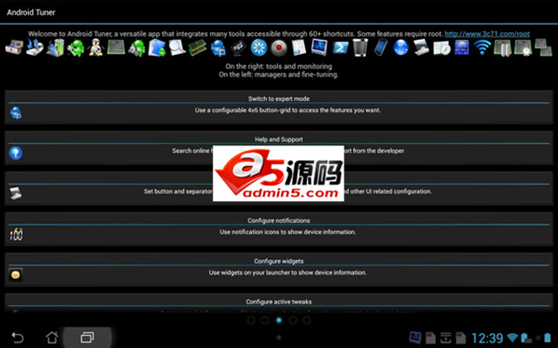
Task: Open the blue circular spinner icon
Action: [259, 48]
